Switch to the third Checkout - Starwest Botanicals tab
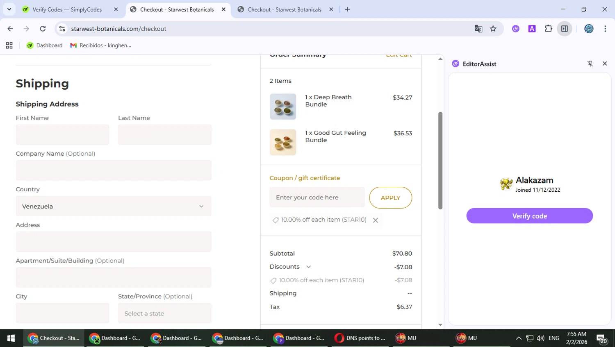 click(x=285, y=9)
